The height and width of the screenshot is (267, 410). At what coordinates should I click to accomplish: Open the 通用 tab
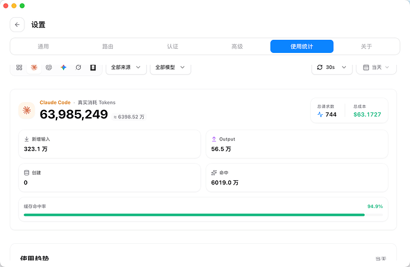tap(43, 46)
